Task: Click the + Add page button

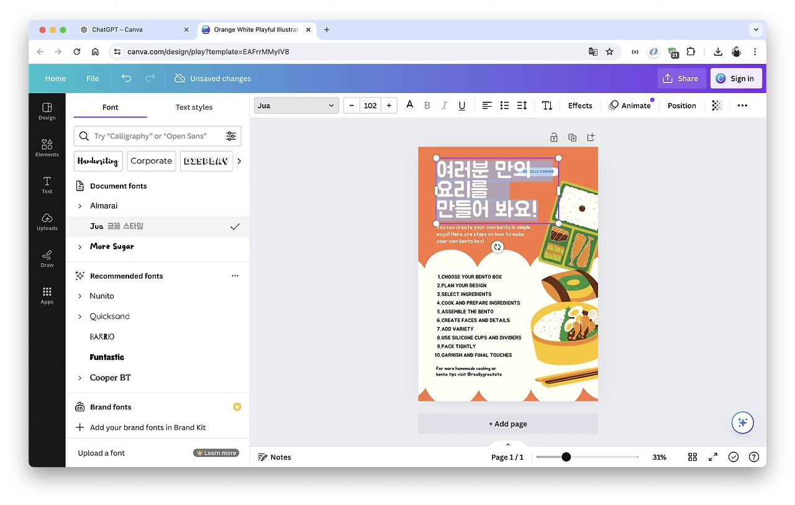Action: [508, 424]
